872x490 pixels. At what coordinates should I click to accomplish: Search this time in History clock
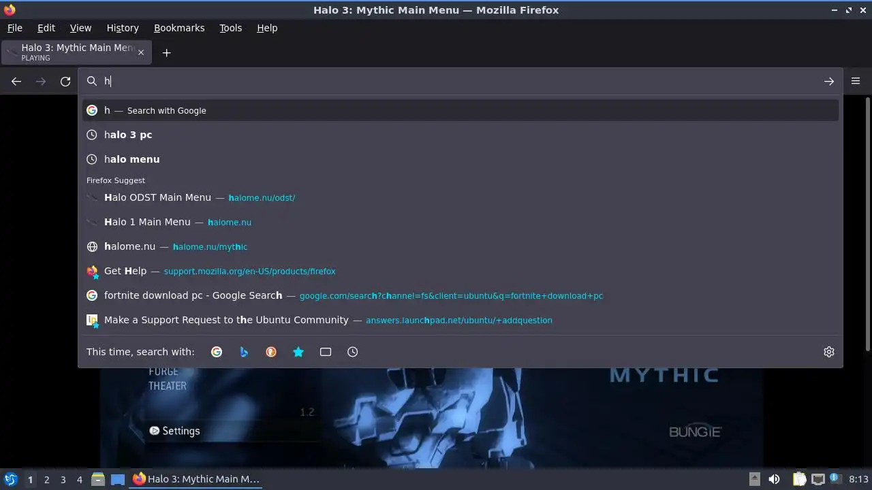coord(353,352)
